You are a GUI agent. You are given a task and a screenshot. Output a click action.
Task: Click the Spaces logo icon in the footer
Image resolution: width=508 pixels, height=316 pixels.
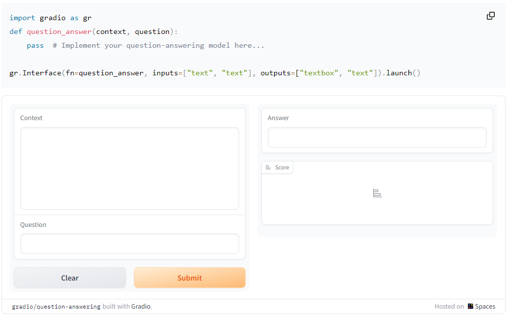pyautogui.click(x=471, y=306)
